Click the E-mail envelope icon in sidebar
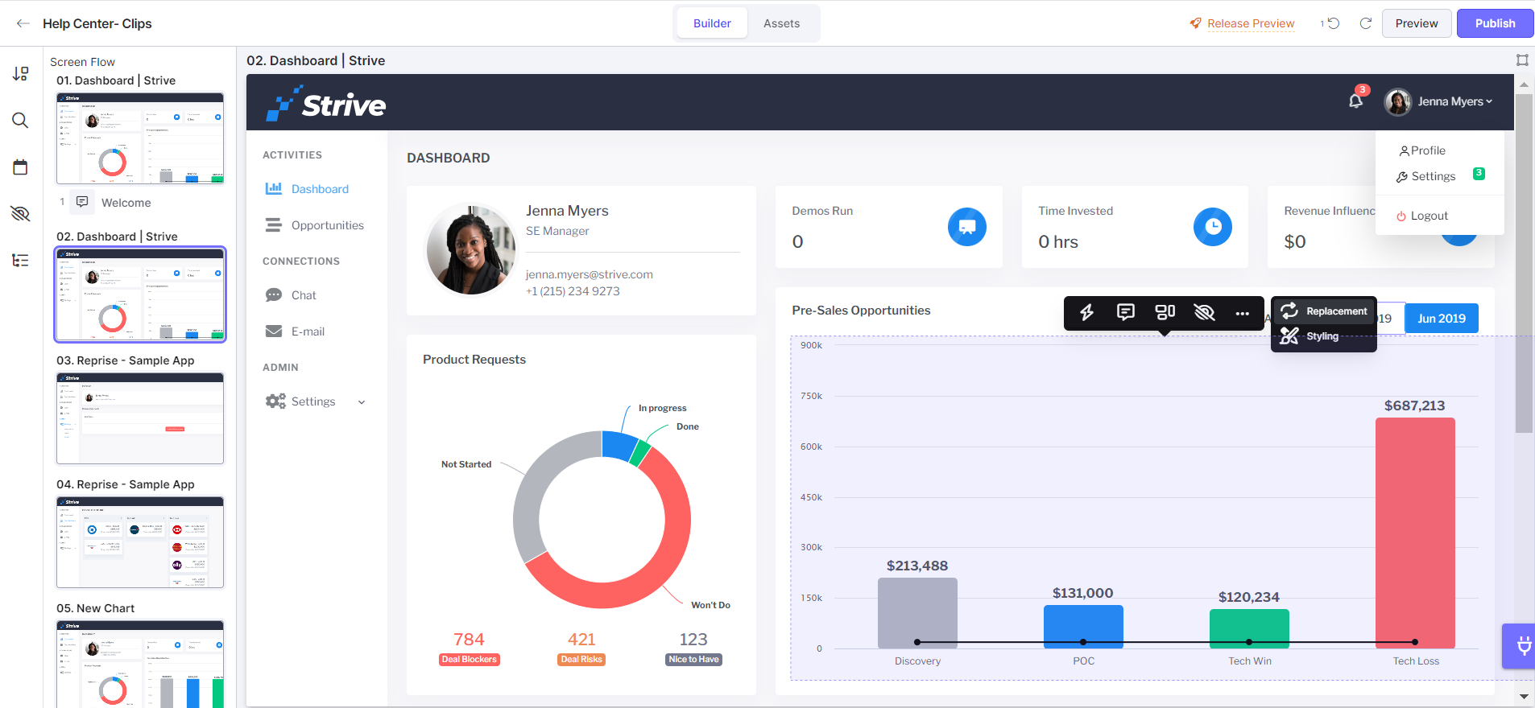 274,331
